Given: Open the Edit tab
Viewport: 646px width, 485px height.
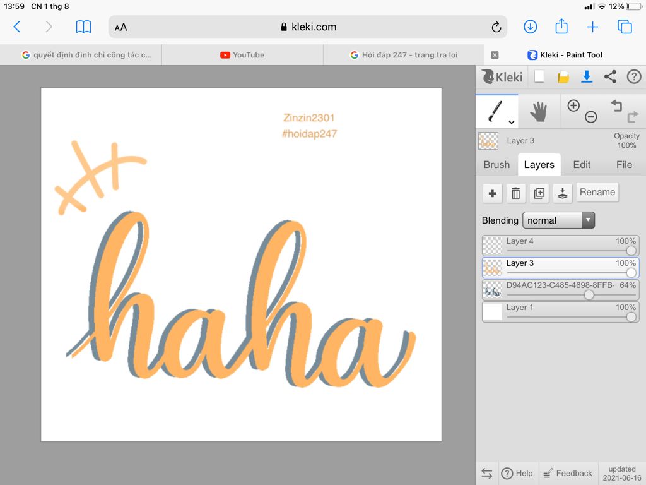Looking at the screenshot, I should tap(582, 165).
